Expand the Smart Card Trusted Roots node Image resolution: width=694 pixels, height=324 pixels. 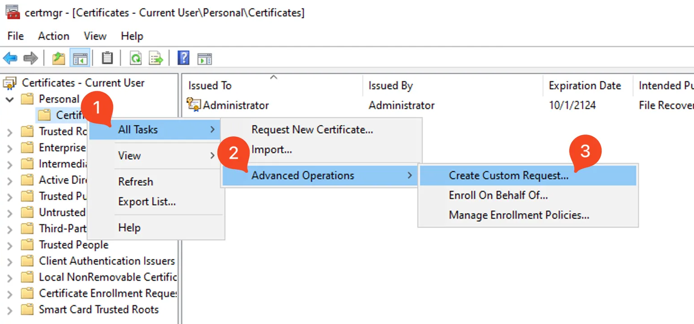click(9, 309)
